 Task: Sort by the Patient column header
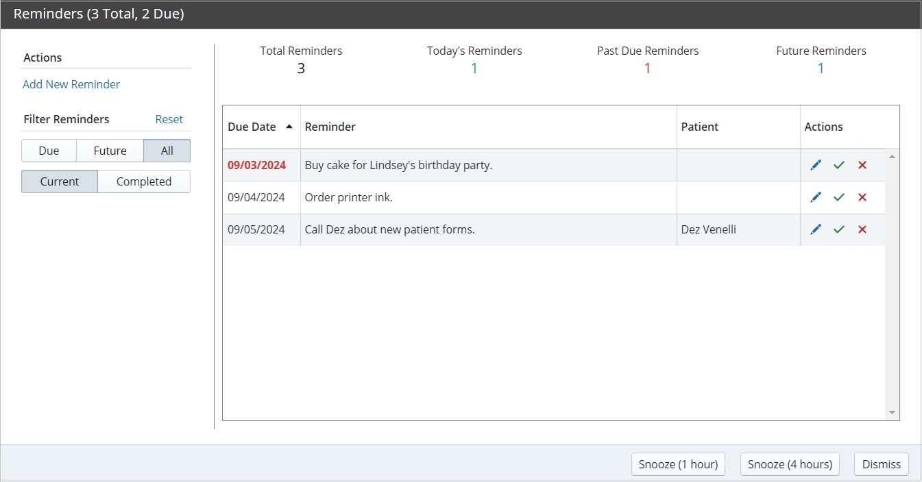click(x=738, y=127)
